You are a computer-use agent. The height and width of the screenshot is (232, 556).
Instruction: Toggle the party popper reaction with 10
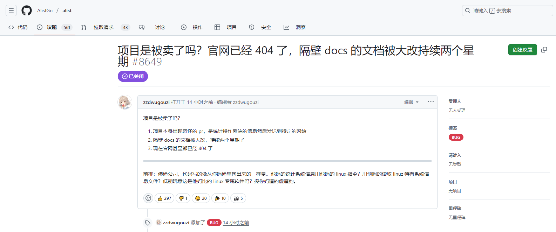click(x=220, y=198)
